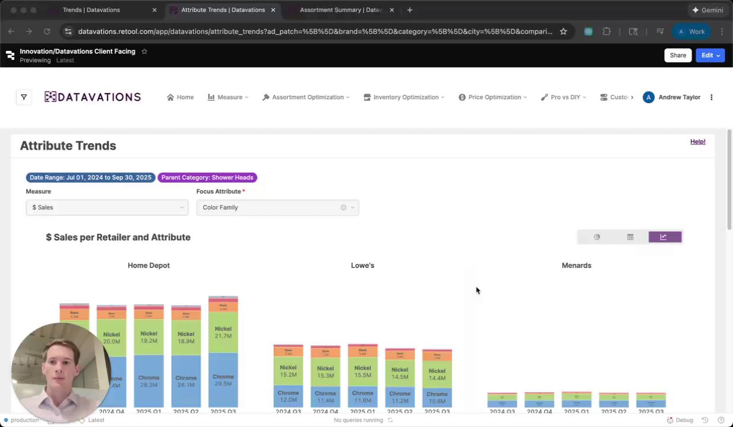Open the kebab menu beside Andrew Taylor

712,97
